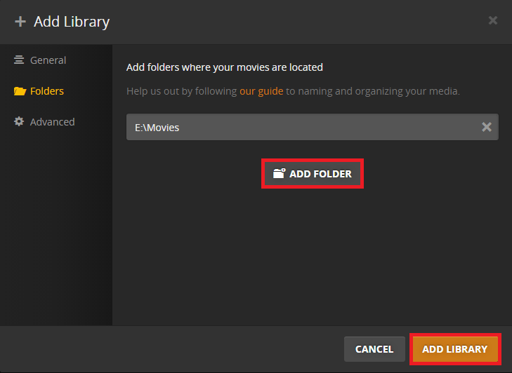Click the folder-plus icon on Add Folder

[x=279, y=174]
